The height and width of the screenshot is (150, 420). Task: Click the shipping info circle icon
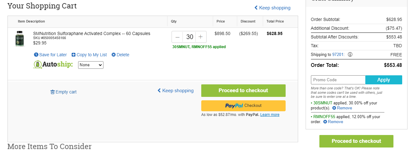tap(350, 54)
